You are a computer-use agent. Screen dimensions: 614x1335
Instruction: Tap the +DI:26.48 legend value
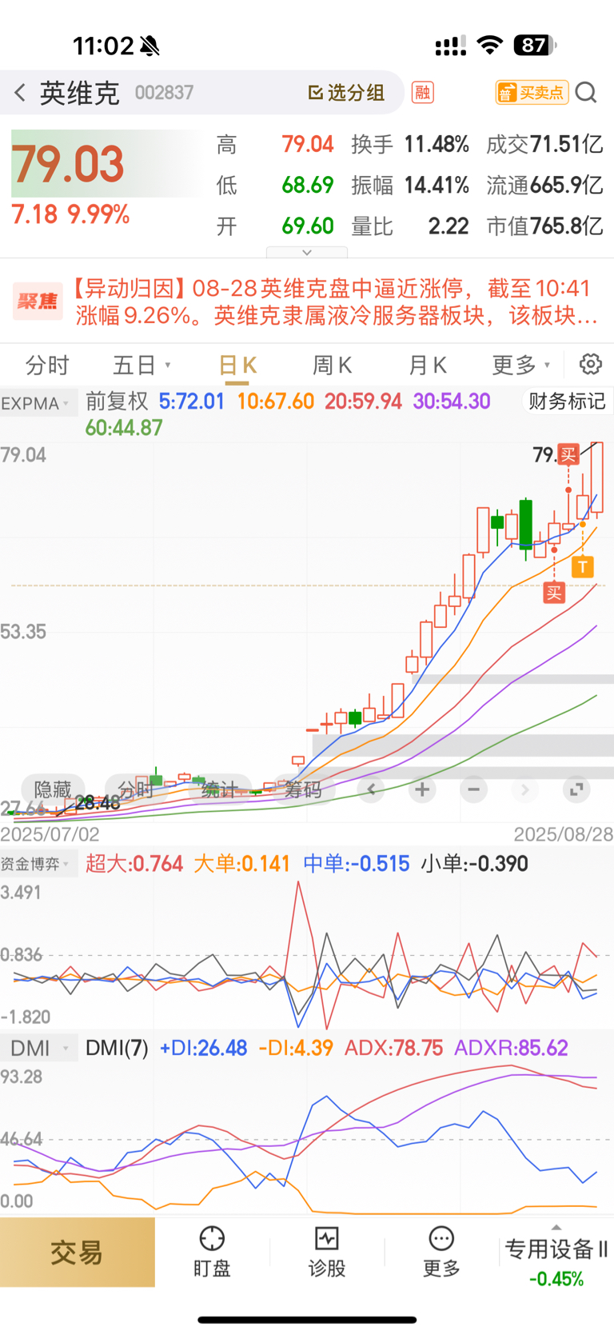tap(203, 1048)
